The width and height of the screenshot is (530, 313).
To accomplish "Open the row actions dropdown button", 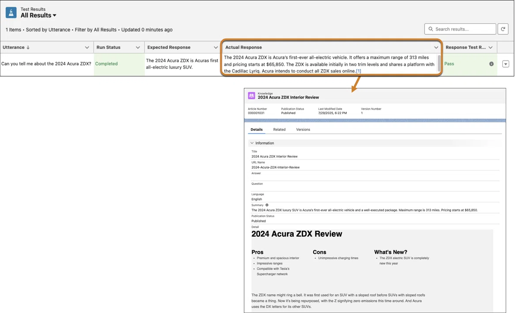I will 506,64.
